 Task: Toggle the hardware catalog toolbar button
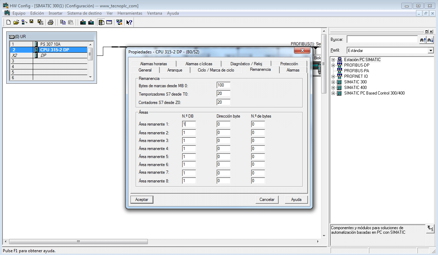click(x=101, y=22)
